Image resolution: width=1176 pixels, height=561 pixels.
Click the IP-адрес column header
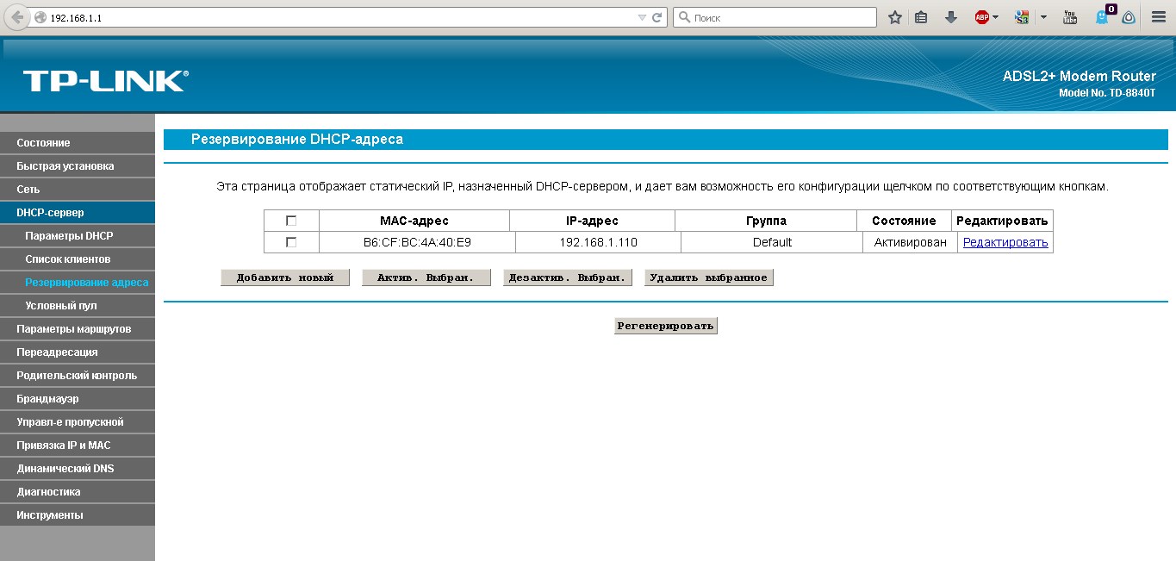592,221
